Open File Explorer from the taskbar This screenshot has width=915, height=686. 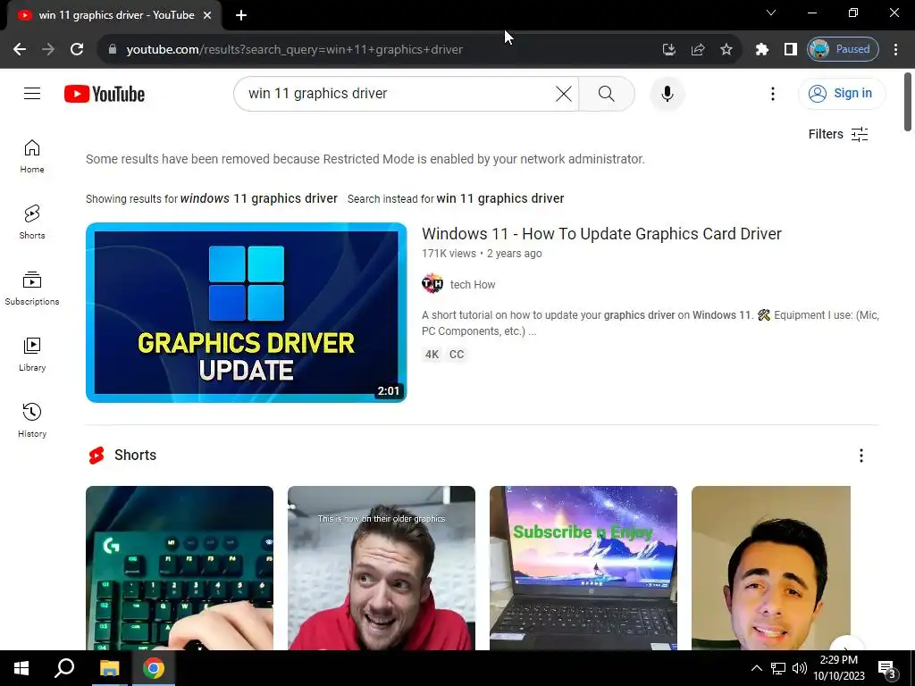[x=109, y=668]
